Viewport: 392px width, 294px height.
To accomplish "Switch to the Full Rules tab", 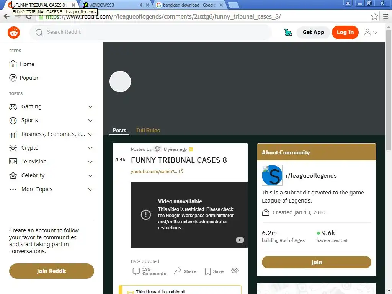I will coord(148,130).
